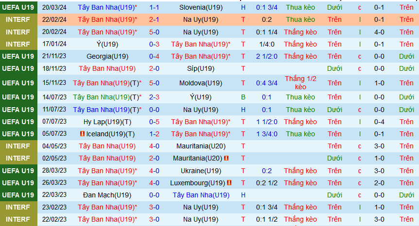This screenshot has width=419, height=226.
Task: Click Ý(U19) away team on 14/07/23
Action: click(201, 97)
